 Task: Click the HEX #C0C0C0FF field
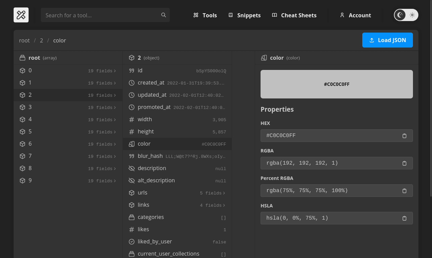pos(337,135)
